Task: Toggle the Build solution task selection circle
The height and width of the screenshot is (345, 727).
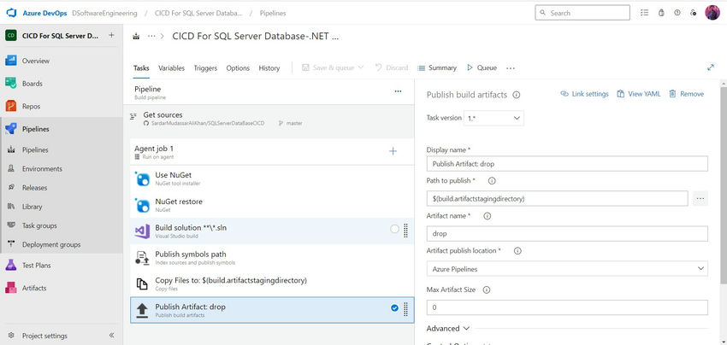Action: (x=394, y=229)
